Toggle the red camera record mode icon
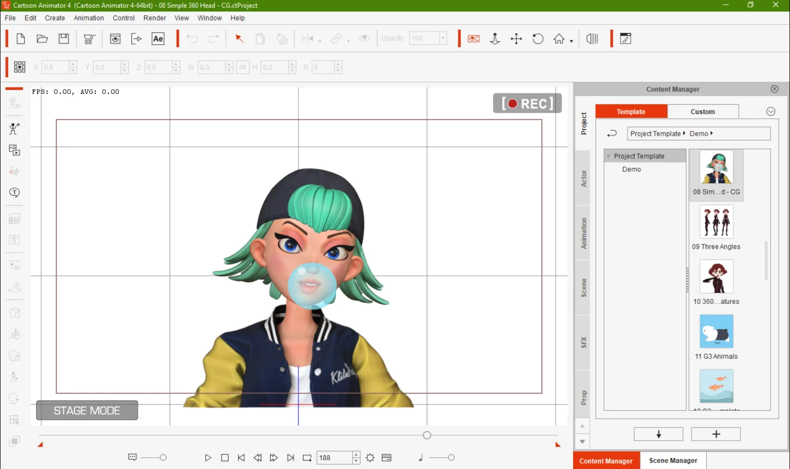The height and width of the screenshot is (469, 790). coord(474,39)
